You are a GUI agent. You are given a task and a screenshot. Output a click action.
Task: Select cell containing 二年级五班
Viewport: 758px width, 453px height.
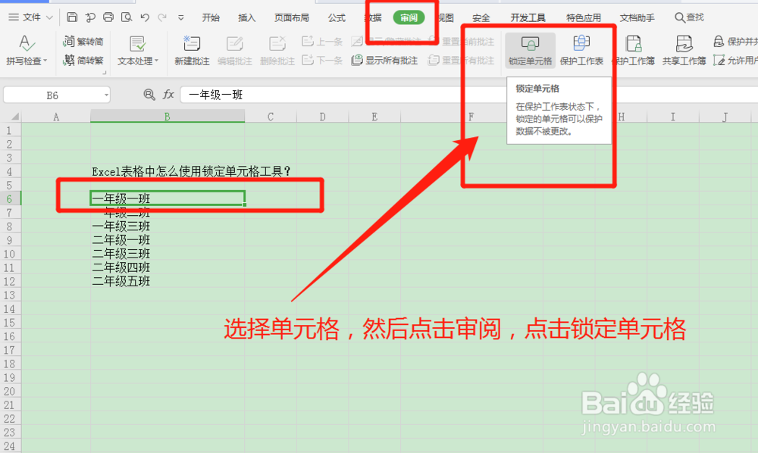pos(168,281)
